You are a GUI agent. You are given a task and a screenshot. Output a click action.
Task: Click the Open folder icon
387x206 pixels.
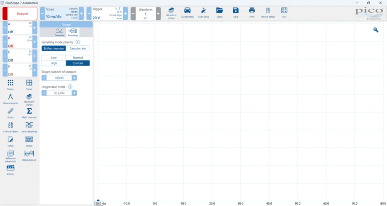(220, 13)
